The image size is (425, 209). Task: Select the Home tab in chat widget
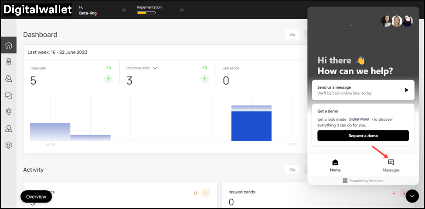335,165
